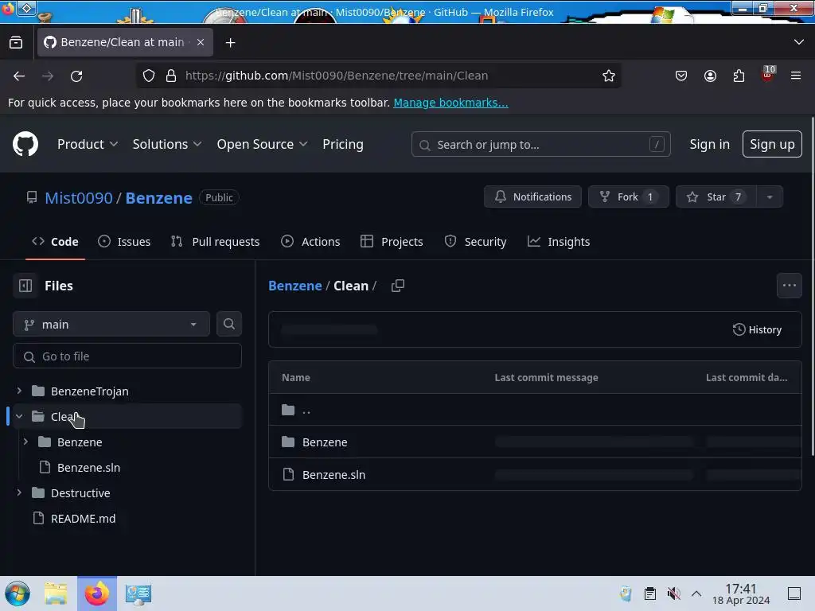Open Benzene repository title link
Image resolution: width=815 pixels, height=611 pixels.
pos(158,197)
